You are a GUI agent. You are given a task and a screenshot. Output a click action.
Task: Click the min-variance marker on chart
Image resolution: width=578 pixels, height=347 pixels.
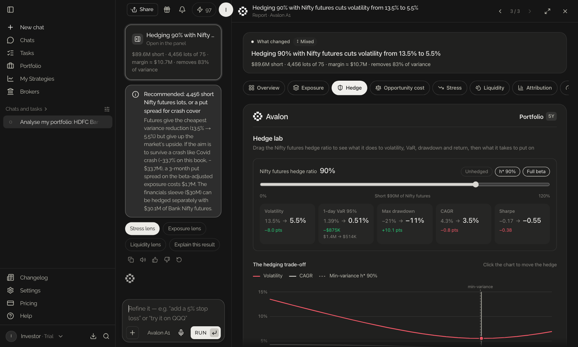tap(481, 338)
